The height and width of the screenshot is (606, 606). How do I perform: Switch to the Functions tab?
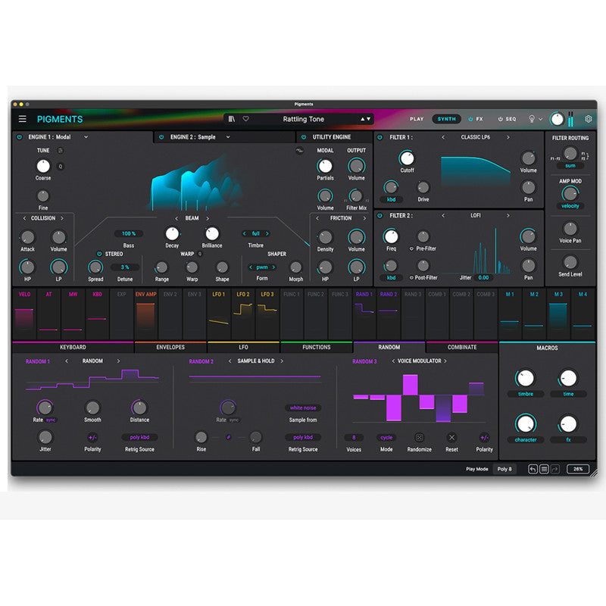click(x=316, y=348)
